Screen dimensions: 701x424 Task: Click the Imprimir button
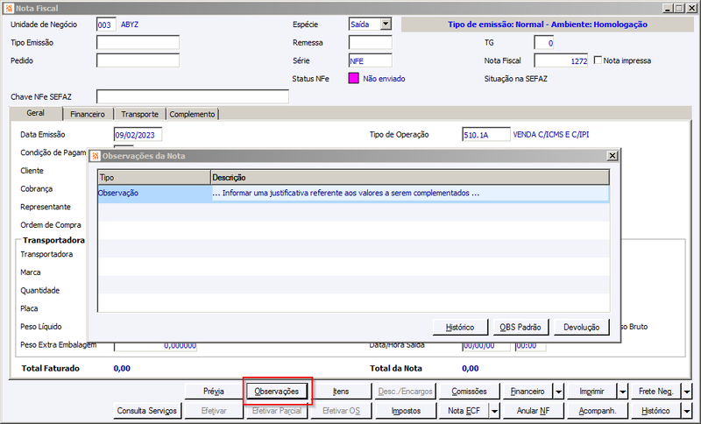click(592, 392)
